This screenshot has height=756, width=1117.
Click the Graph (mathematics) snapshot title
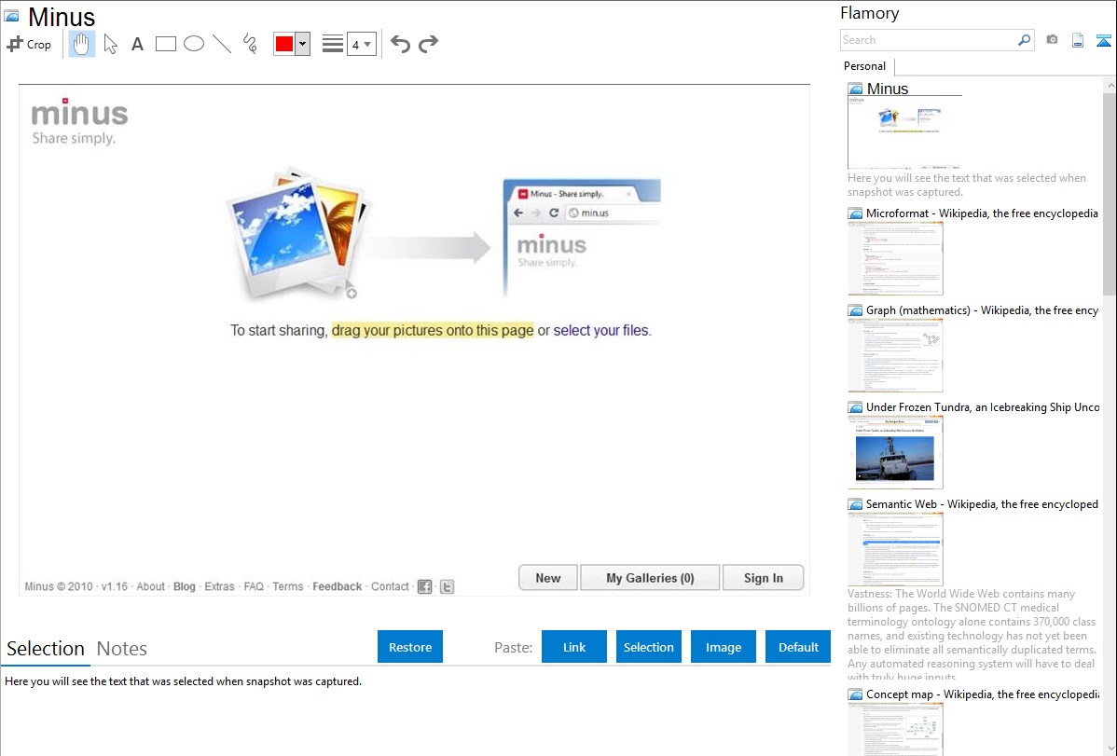pos(982,310)
